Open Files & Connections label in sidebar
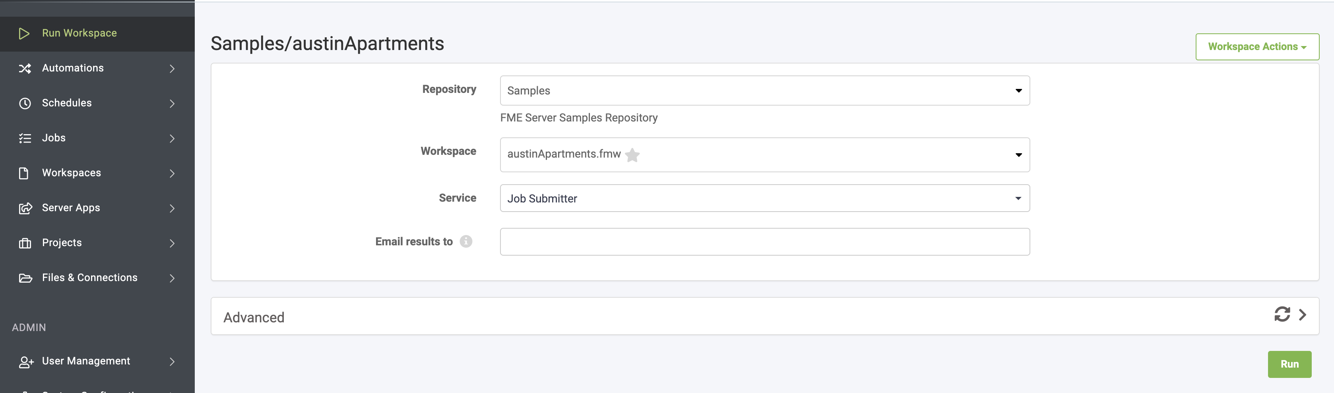 (x=89, y=278)
